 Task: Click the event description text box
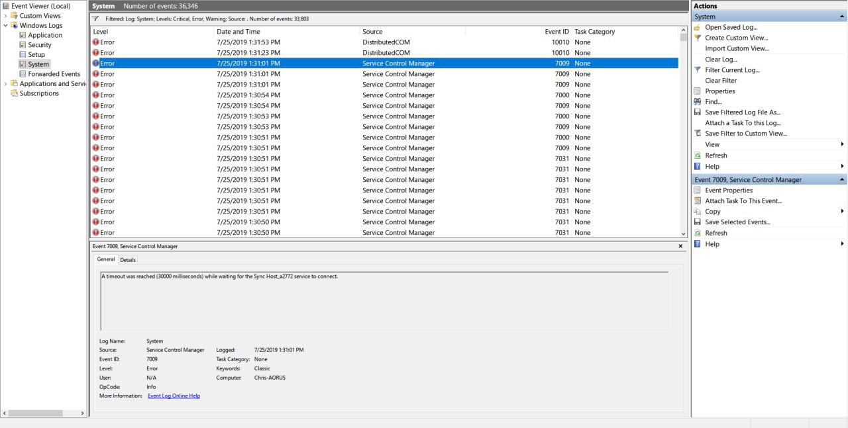[x=384, y=301]
